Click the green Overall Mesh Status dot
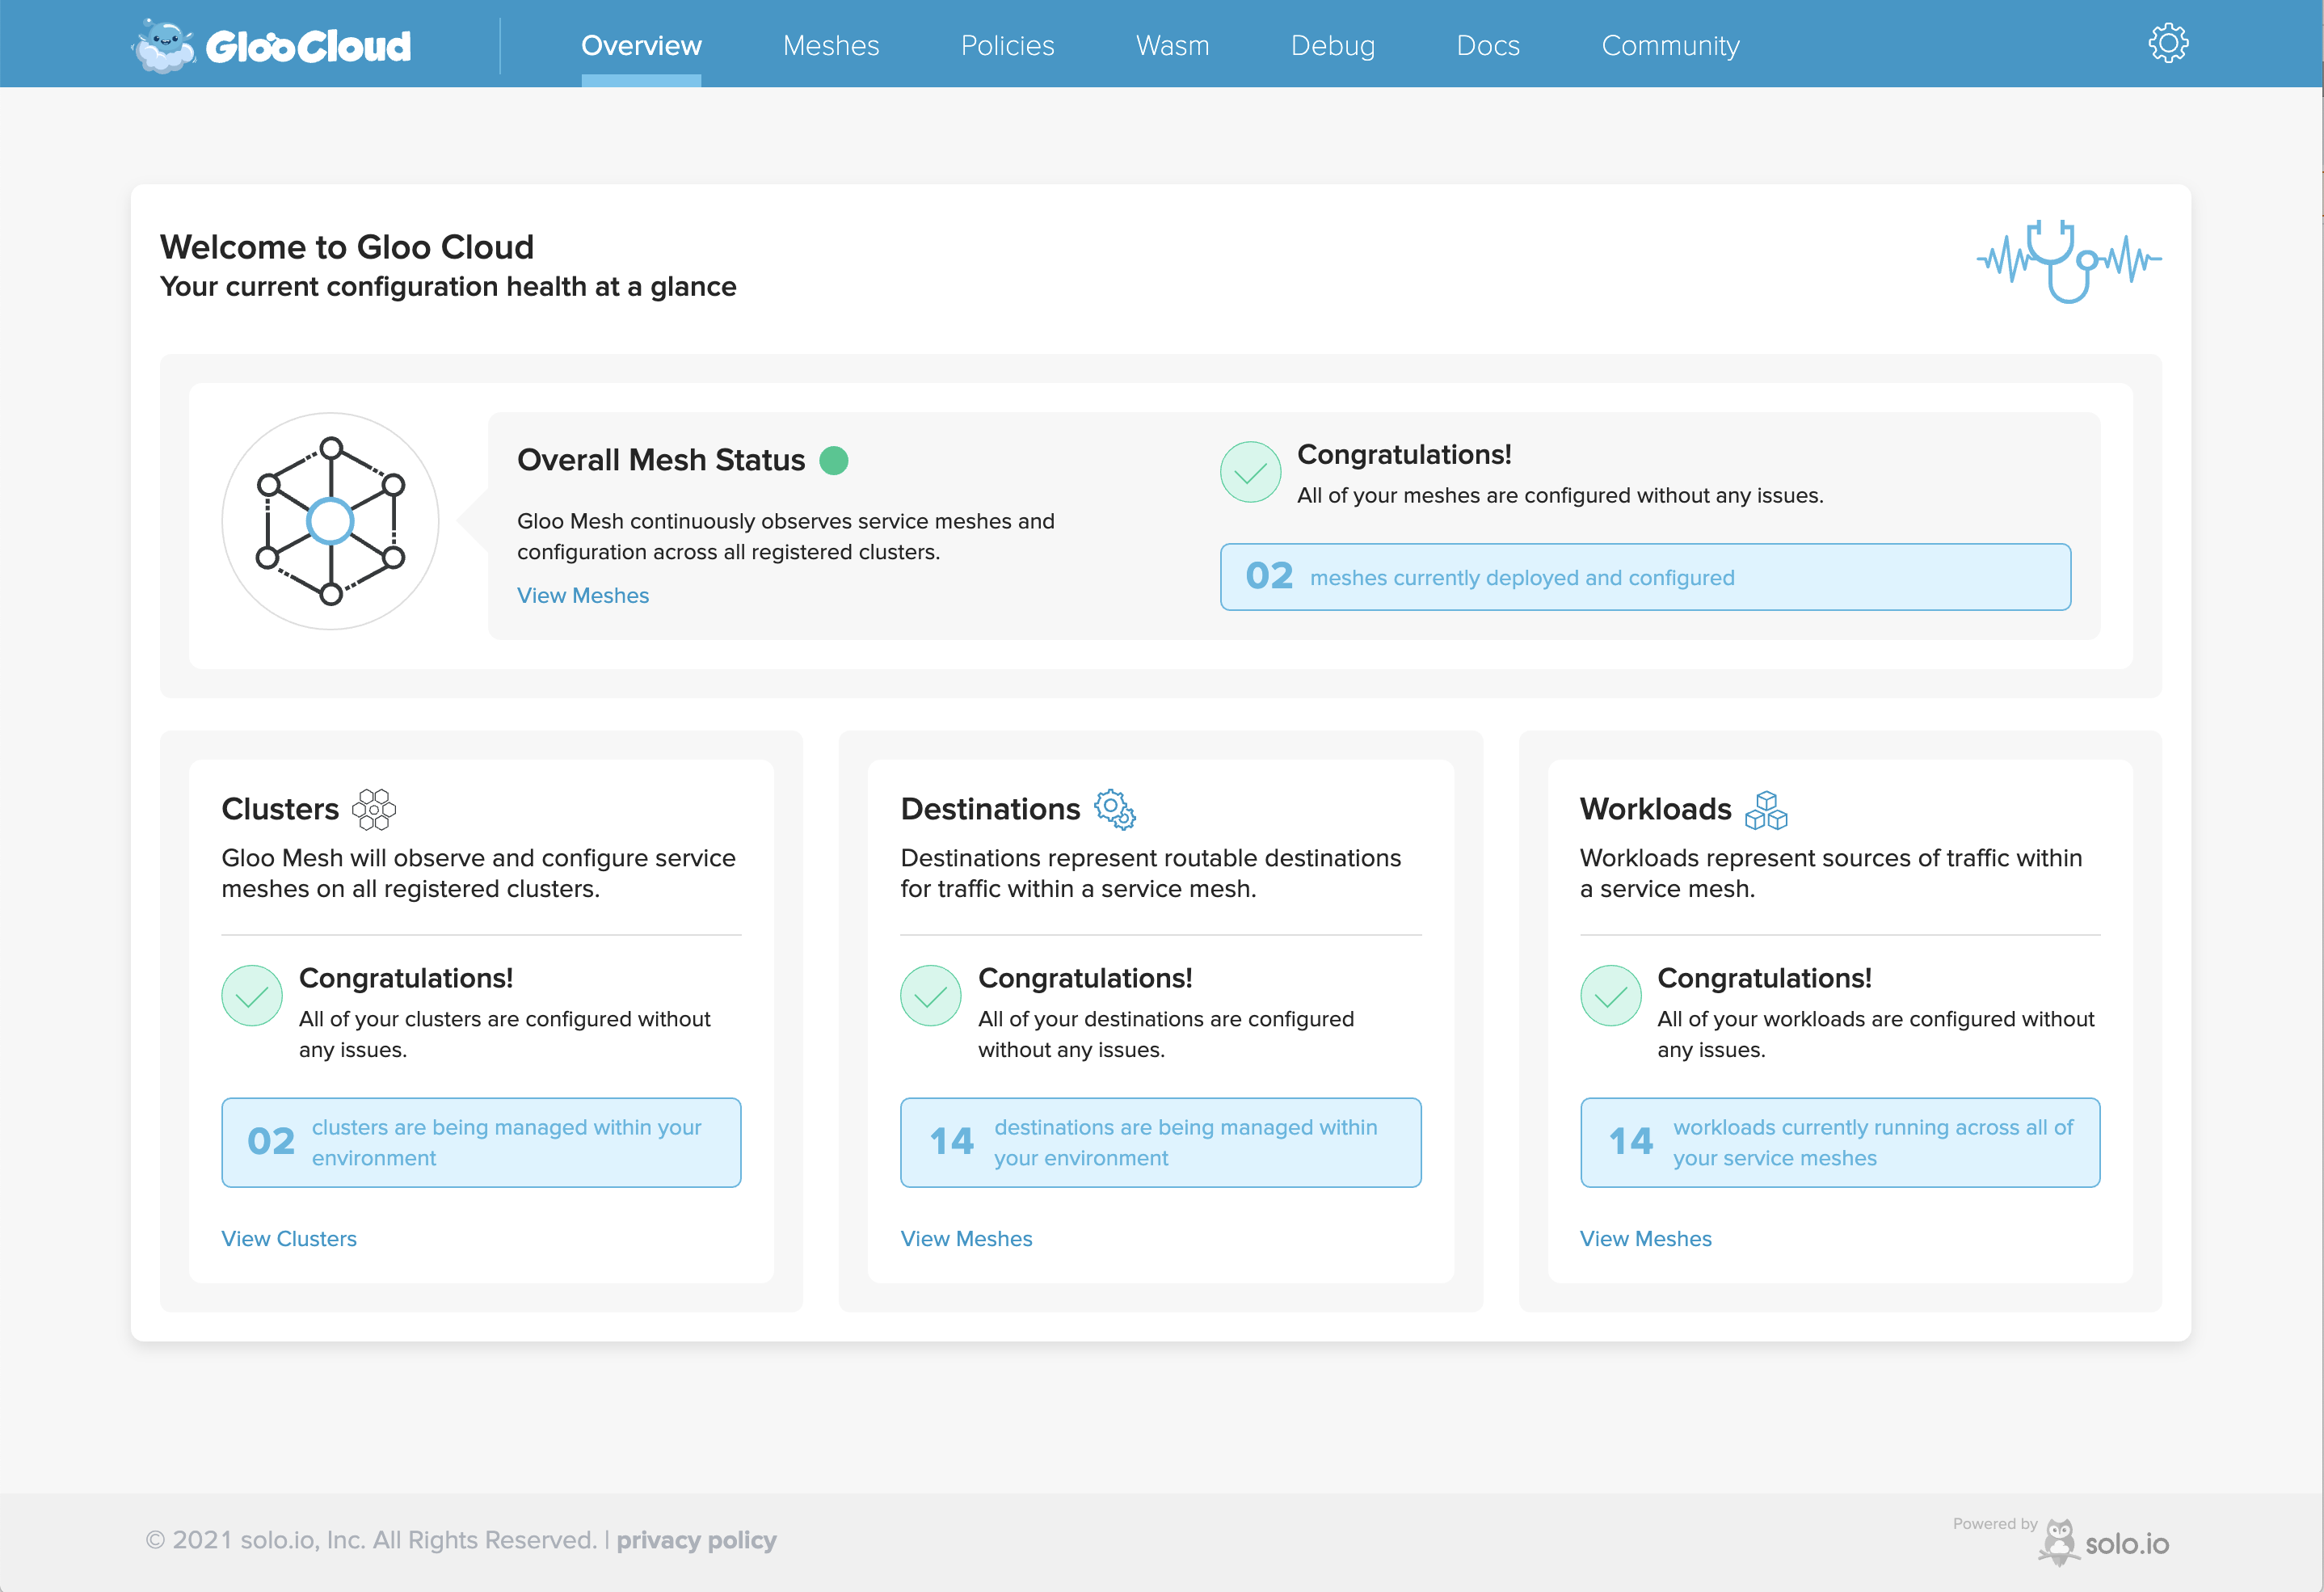 pos(834,460)
